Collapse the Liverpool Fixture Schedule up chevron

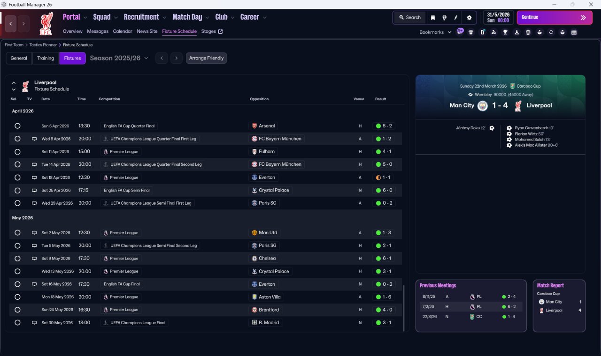point(14,83)
